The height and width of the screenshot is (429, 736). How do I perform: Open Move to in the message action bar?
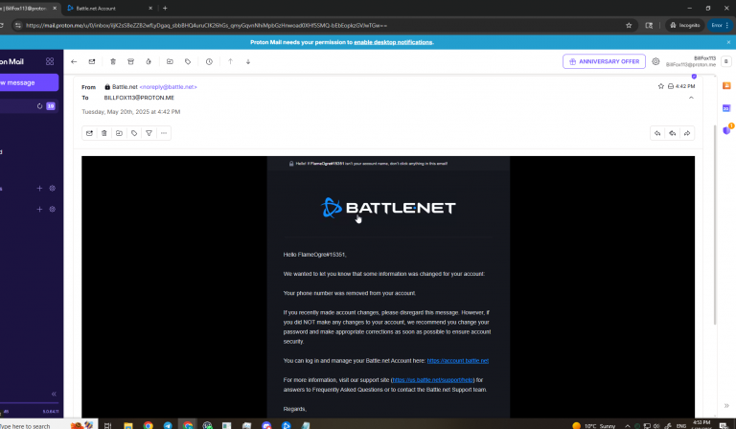(x=119, y=133)
